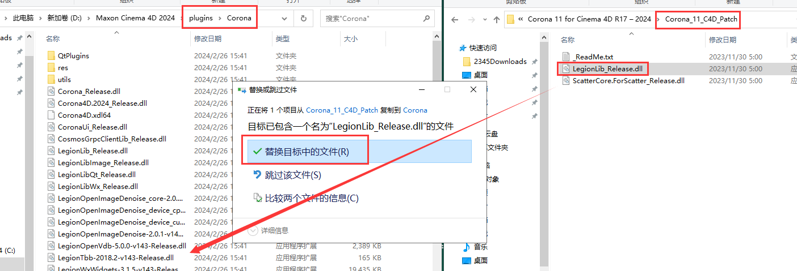Choose 替换目标中的文件(R)
797x271 pixels.
click(x=359, y=152)
